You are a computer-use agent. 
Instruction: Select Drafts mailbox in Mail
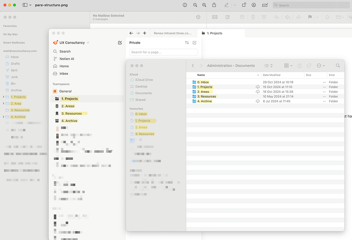(x=15, y=63)
